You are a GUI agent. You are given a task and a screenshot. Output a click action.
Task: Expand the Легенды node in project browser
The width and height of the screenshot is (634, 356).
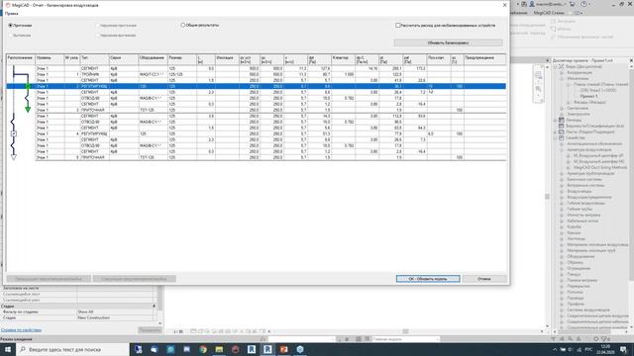tap(556, 120)
